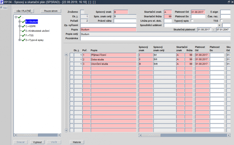Click the Historie button
The width and height of the screenshot is (234, 145).
[77, 142]
